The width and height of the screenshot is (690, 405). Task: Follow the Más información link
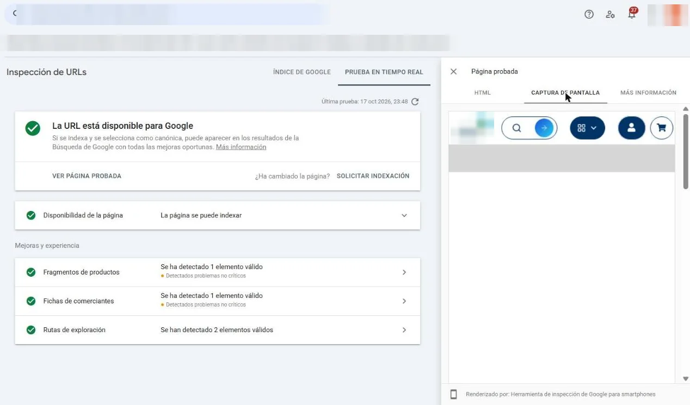[x=241, y=147]
